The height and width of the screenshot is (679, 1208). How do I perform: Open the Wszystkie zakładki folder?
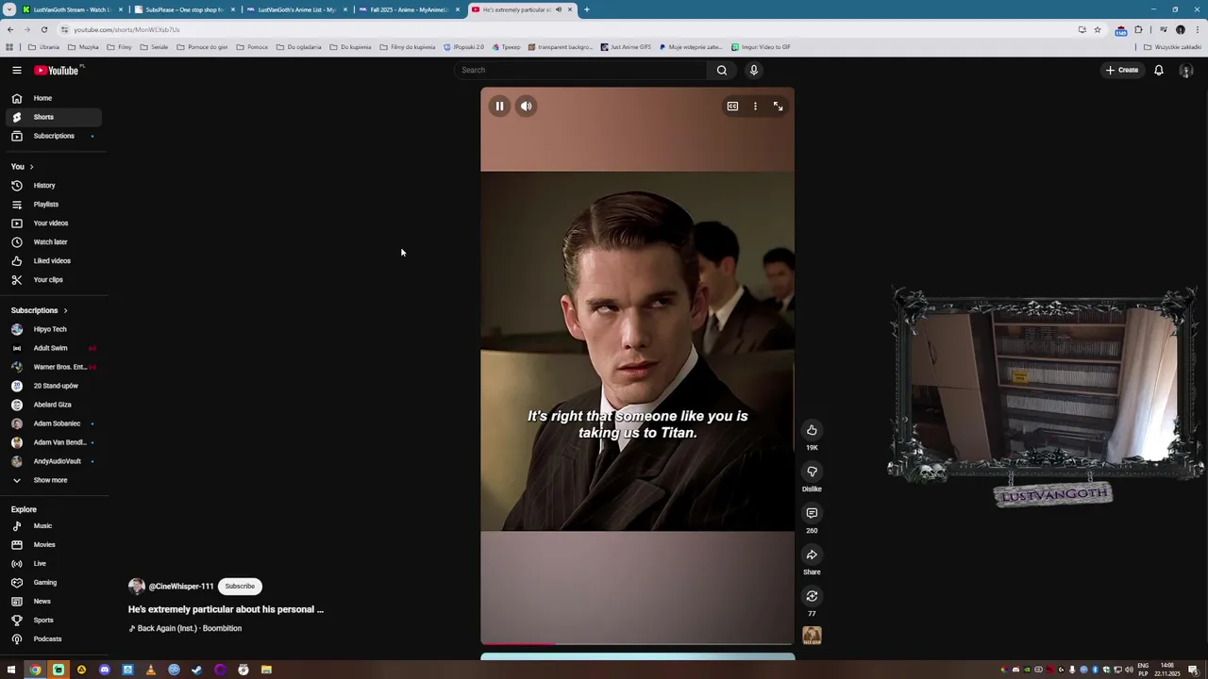(1172, 47)
